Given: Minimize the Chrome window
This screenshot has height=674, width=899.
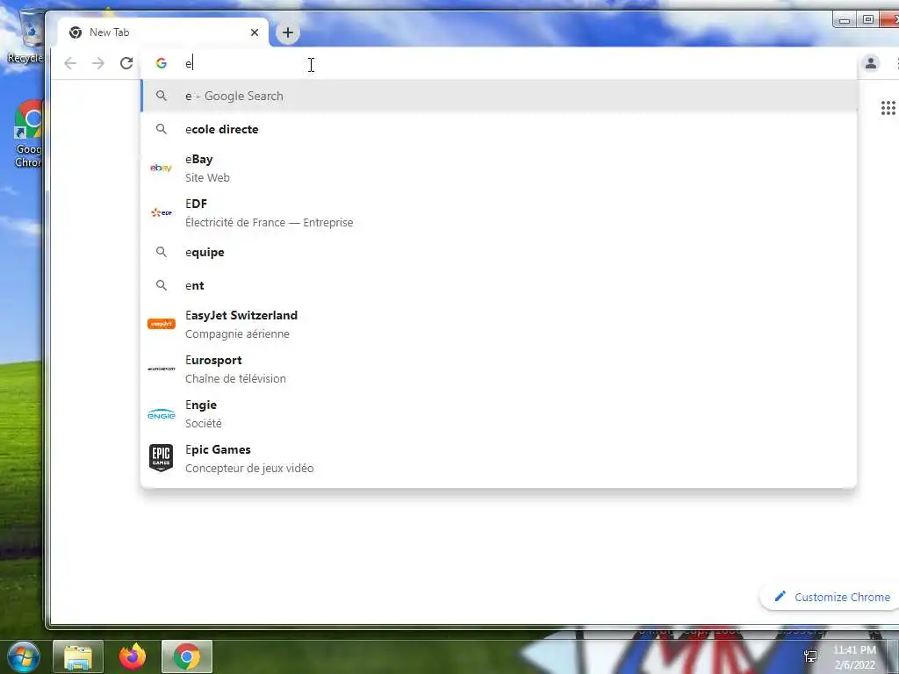Looking at the screenshot, I should (x=844, y=21).
